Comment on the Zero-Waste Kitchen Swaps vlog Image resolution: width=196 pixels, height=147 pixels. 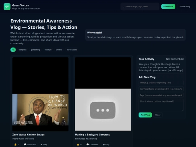(x=30, y=144)
